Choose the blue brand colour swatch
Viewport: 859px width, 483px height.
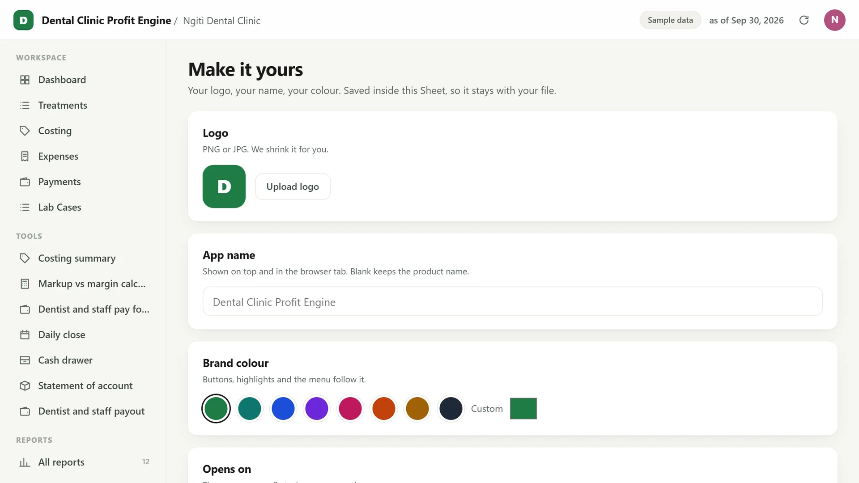point(283,408)
